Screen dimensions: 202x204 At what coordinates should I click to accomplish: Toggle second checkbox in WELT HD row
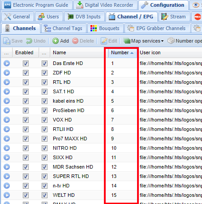[44, 195]
